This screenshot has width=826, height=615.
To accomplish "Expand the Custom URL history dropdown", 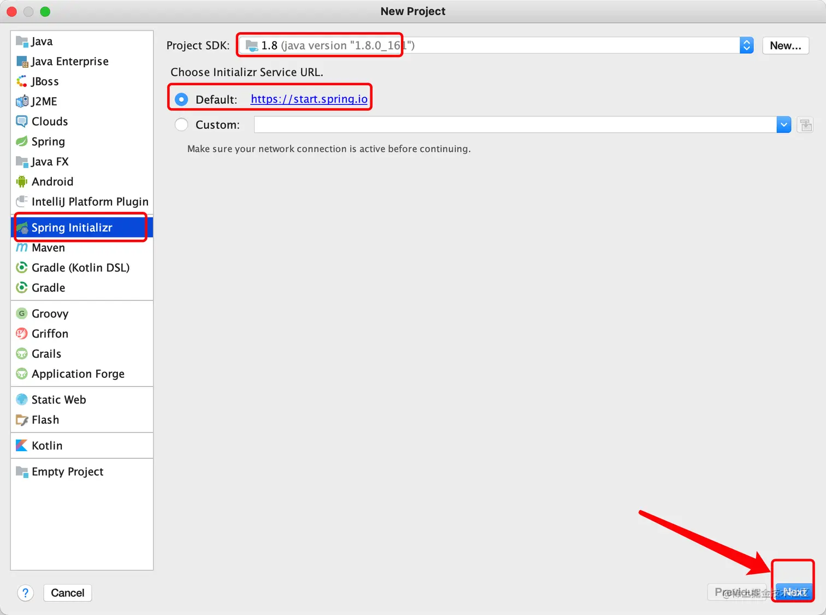I will pyautogui.click(x=783, y=125).
